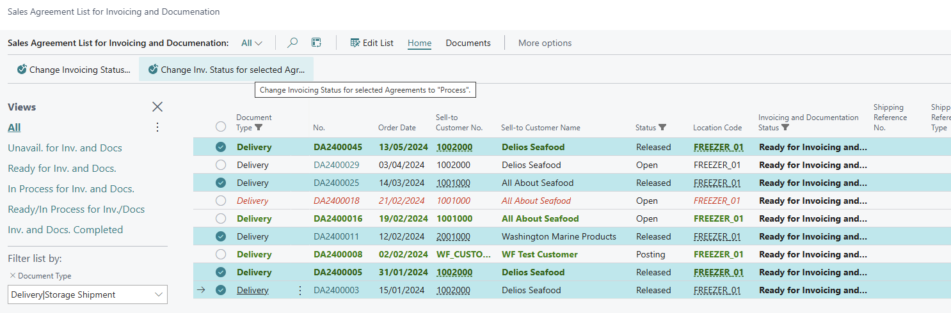This screenshot has height=313, width=951.
Task: Close the Views pane with X
Action: (x=157, y=107)
